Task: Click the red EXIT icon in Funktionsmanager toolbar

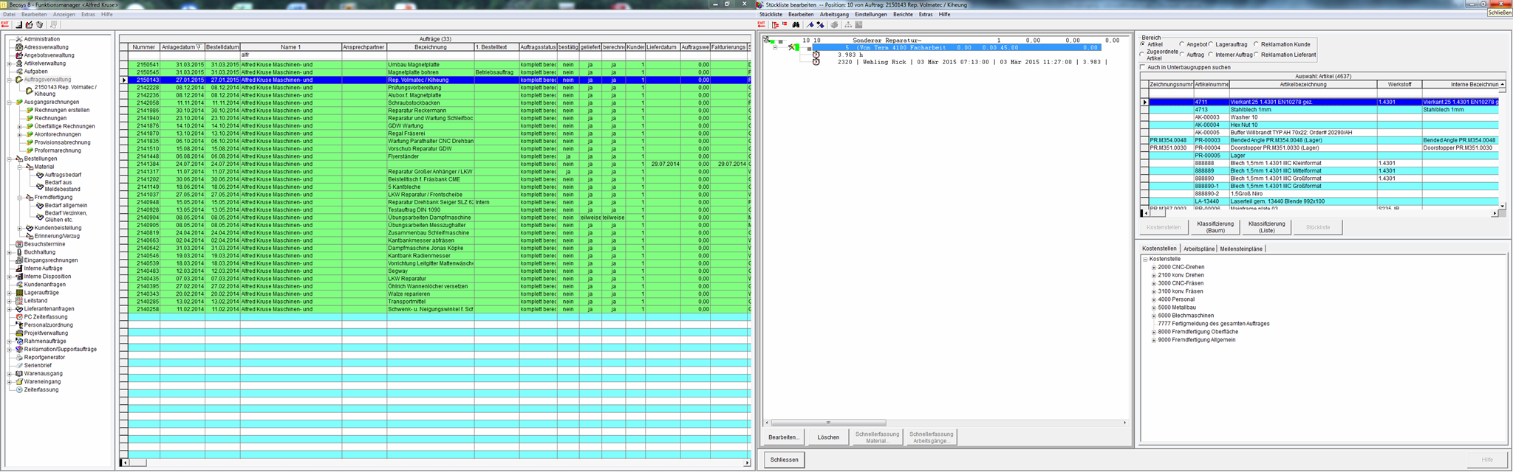Action: [5, 24]
